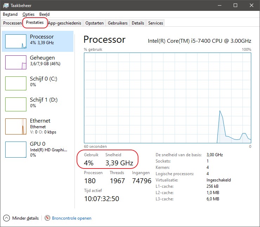Go to the Opstarten tab
The image size is (260, 227).
[x=95, y=23]
